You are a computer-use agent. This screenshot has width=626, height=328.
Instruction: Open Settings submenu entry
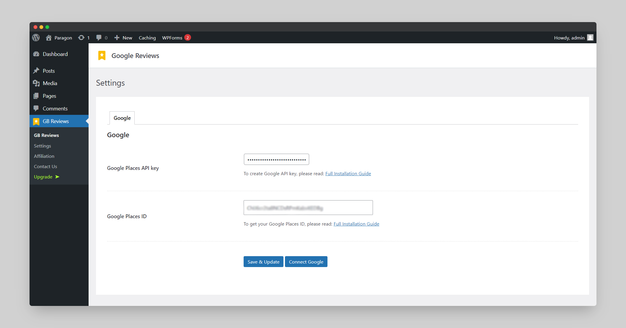pos(43,146)
